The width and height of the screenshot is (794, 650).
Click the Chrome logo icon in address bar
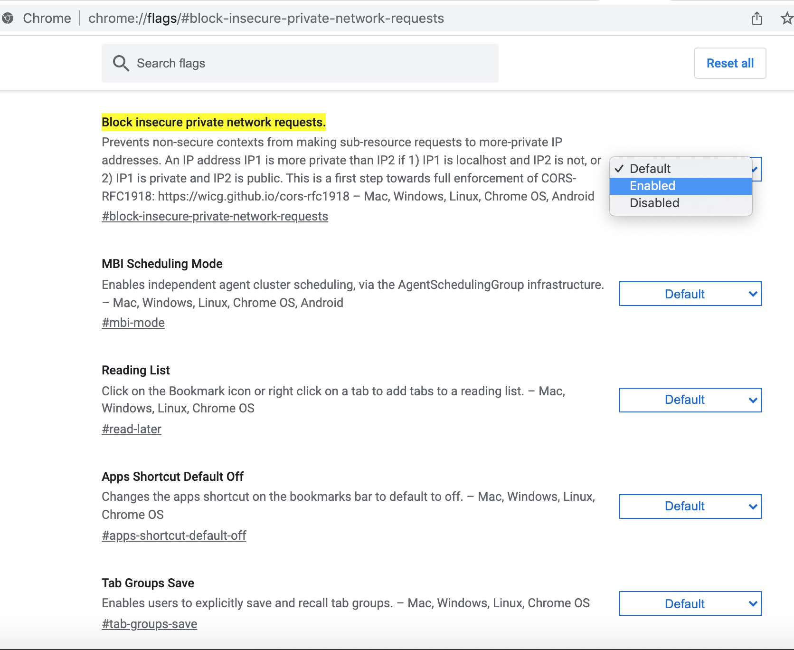[8, 19]
